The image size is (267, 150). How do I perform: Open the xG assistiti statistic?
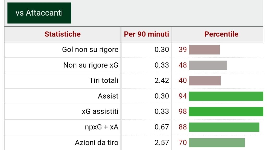coord(100,111)
